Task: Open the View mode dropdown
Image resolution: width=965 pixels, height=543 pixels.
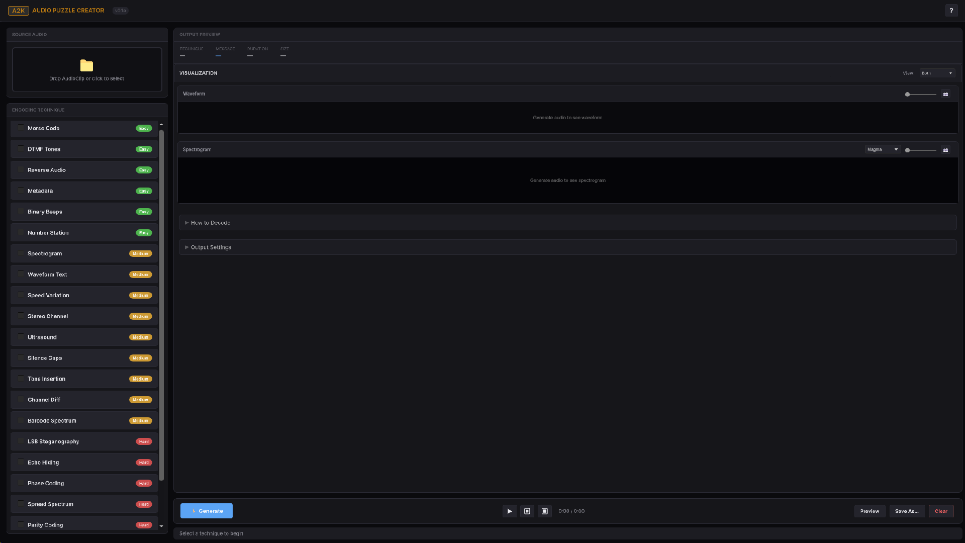Action: (937, 73)
